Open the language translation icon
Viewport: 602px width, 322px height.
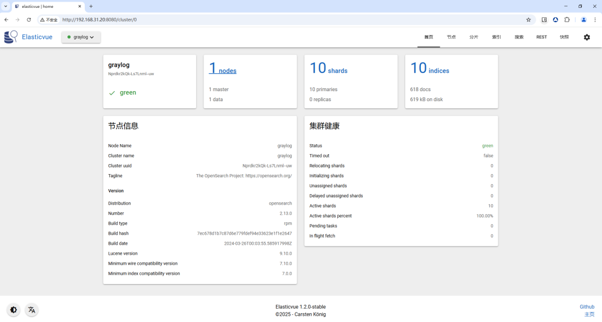tap(31, 310)
